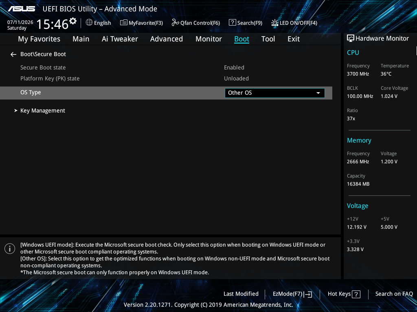Viewport: 417px width, 312px height.
Task: Click 100.00 MHz BCLK value
Action: (360, 96)
